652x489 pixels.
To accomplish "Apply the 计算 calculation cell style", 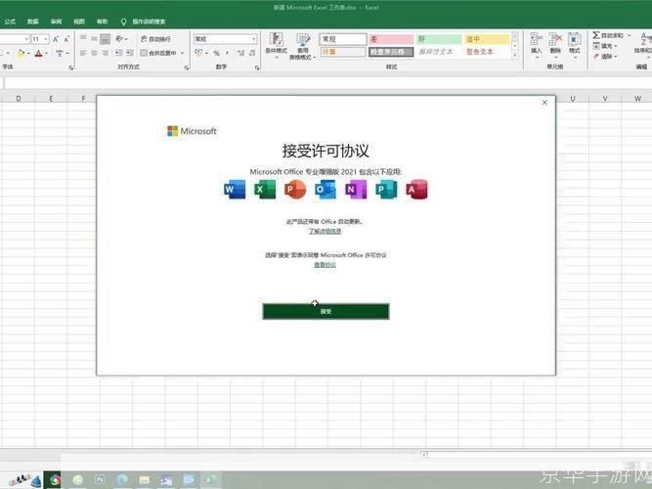I will point(343,52).
